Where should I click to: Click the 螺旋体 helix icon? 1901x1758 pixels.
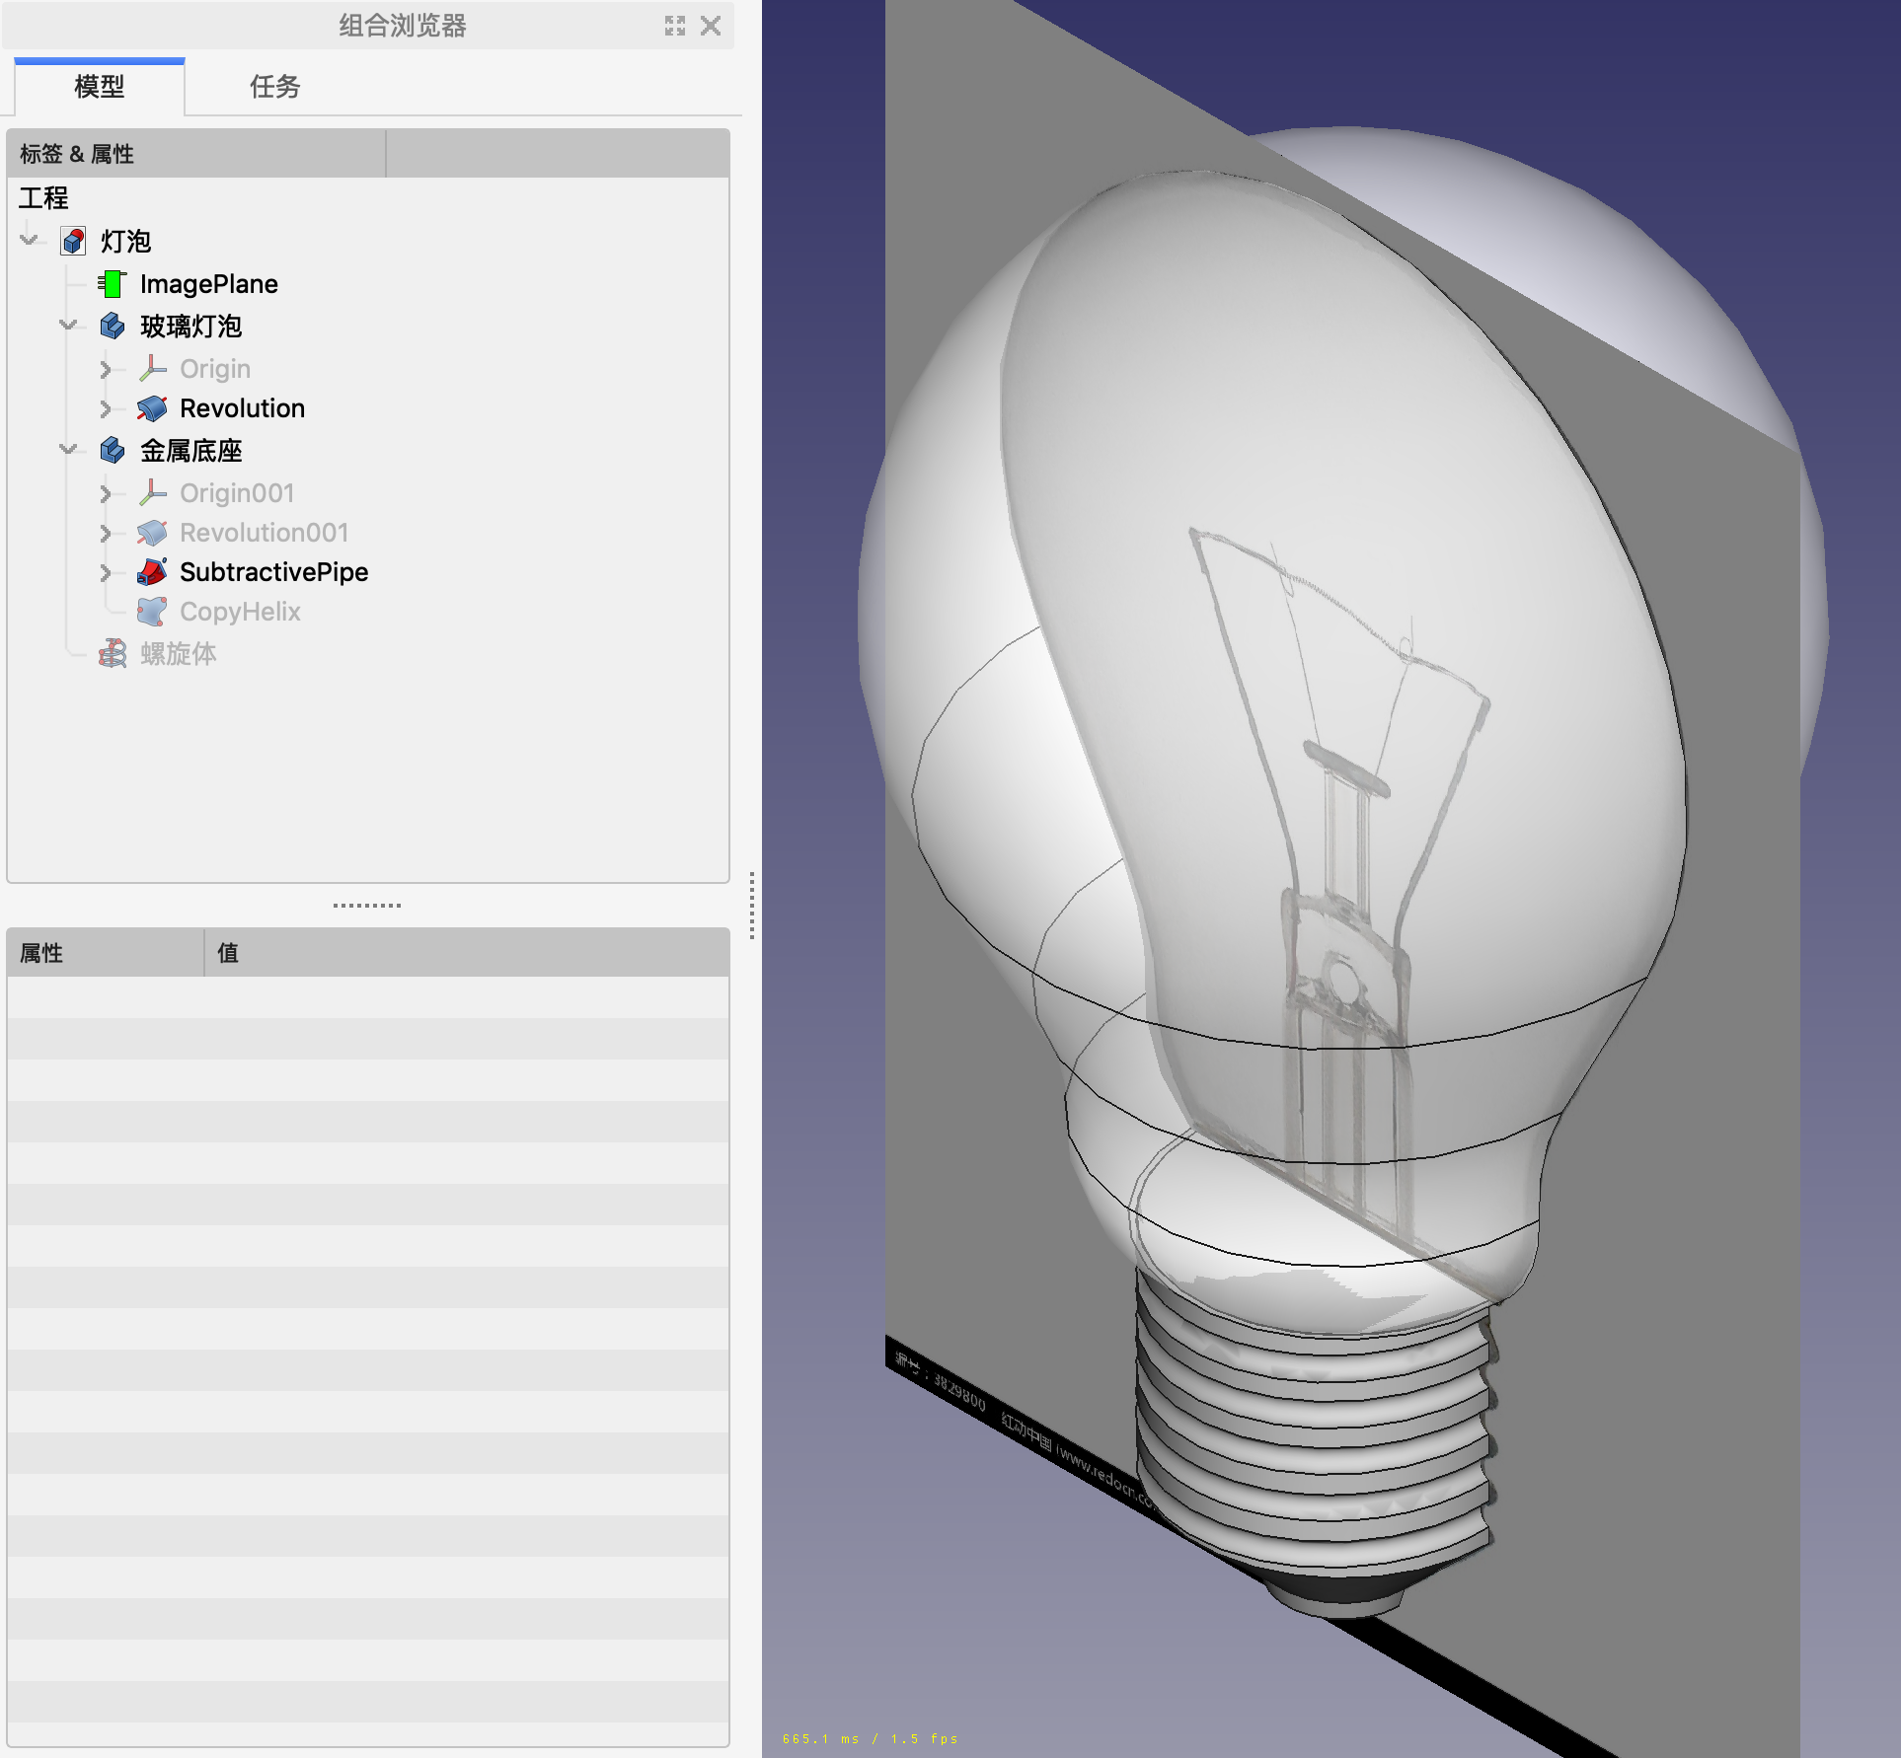click(113, 653)
